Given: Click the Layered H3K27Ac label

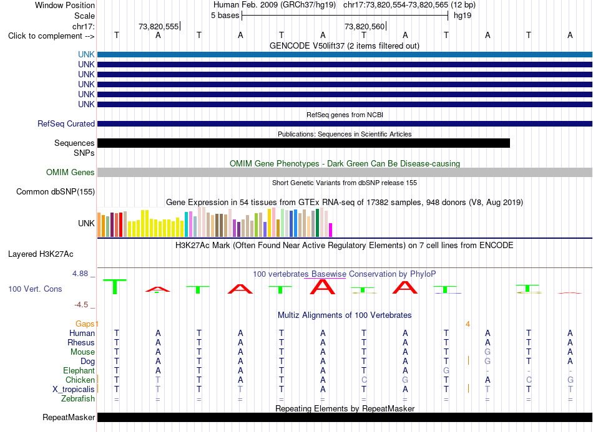Looking at the screenshot, I should (41, 254).
